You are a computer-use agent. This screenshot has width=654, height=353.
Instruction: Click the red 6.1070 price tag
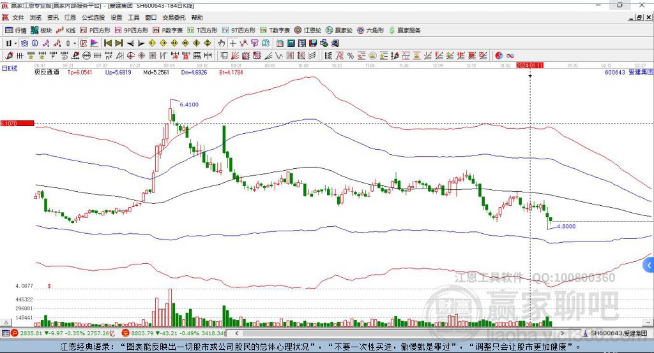pos(17,123)
